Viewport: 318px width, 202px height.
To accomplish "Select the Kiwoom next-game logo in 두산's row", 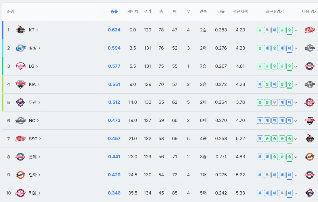I will (310, 102).
